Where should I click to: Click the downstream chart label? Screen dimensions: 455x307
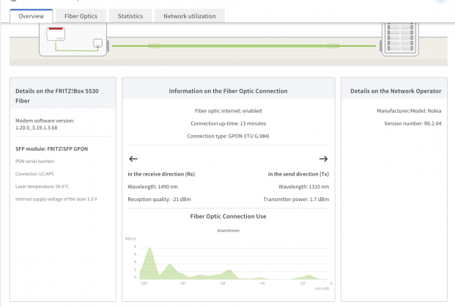228,230
